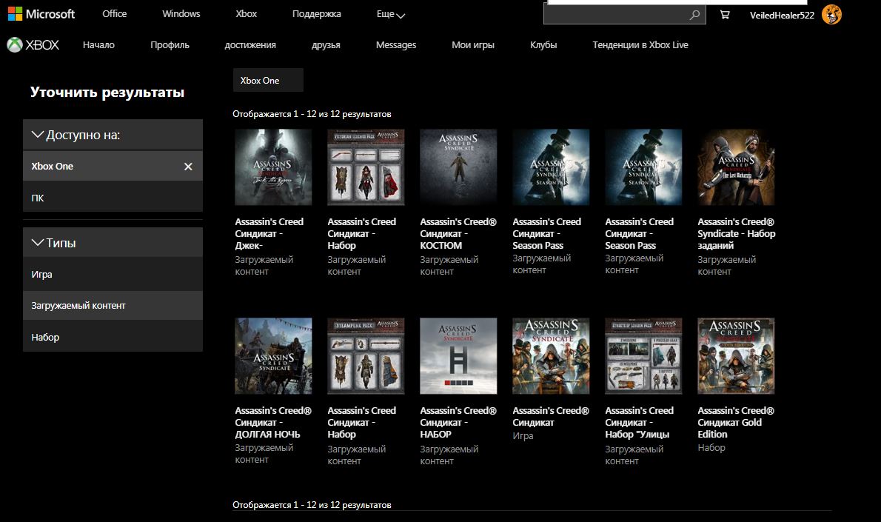Viewport: 881px width, 522px height.
Task: Open the Last Maharaja mission pack thumbnail
Action: pos(736,167)
